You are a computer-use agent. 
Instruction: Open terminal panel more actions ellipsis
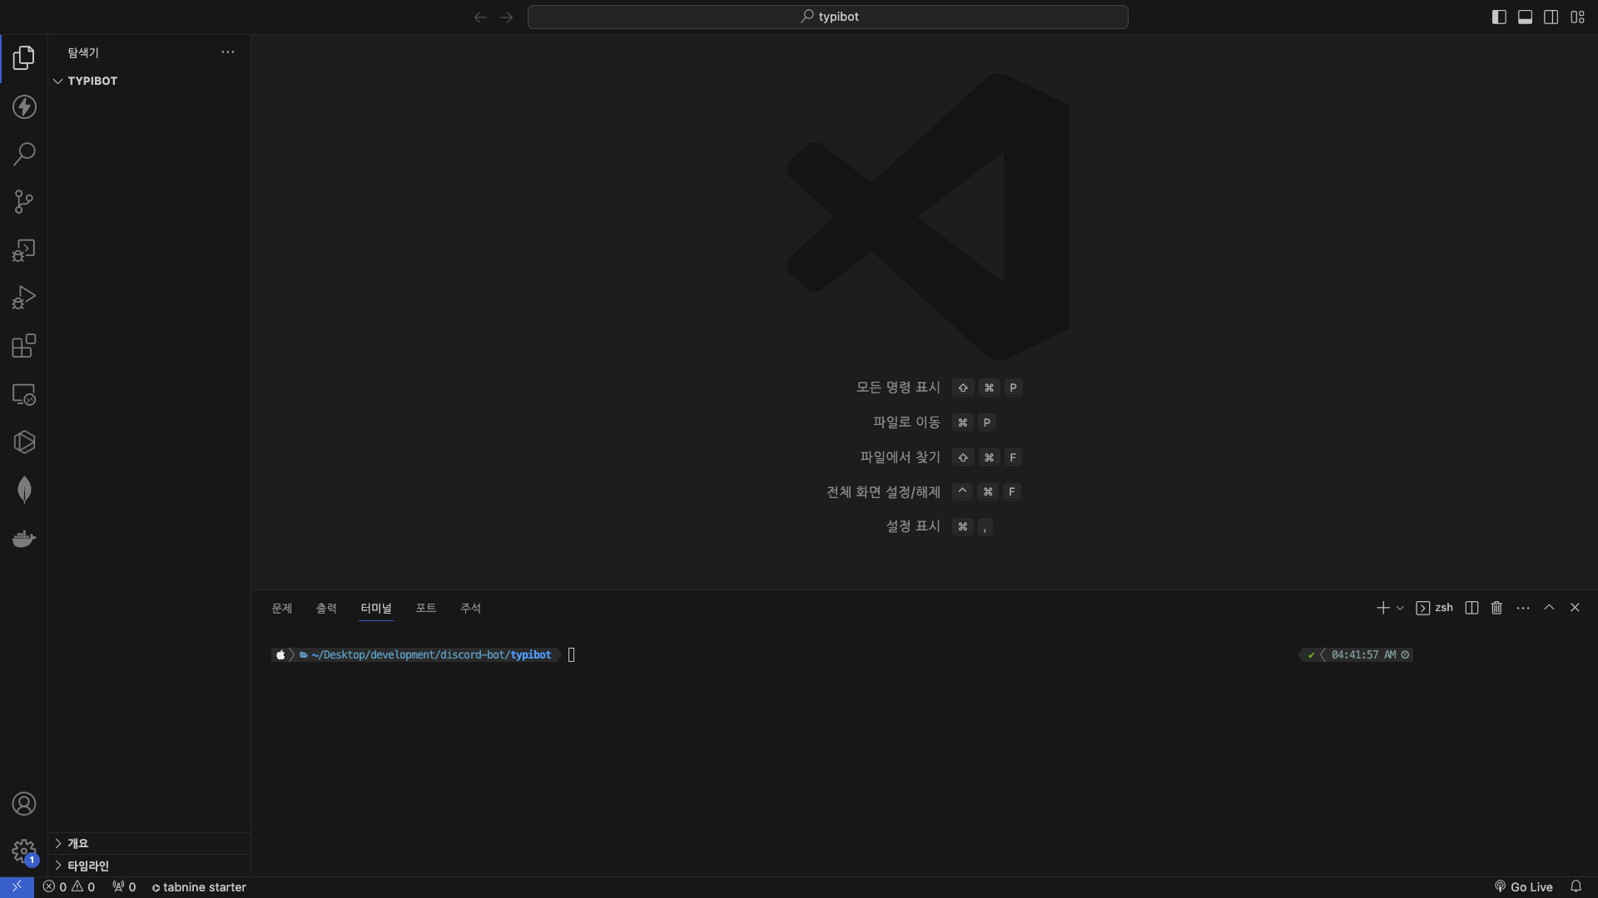tap(1523, 608)
